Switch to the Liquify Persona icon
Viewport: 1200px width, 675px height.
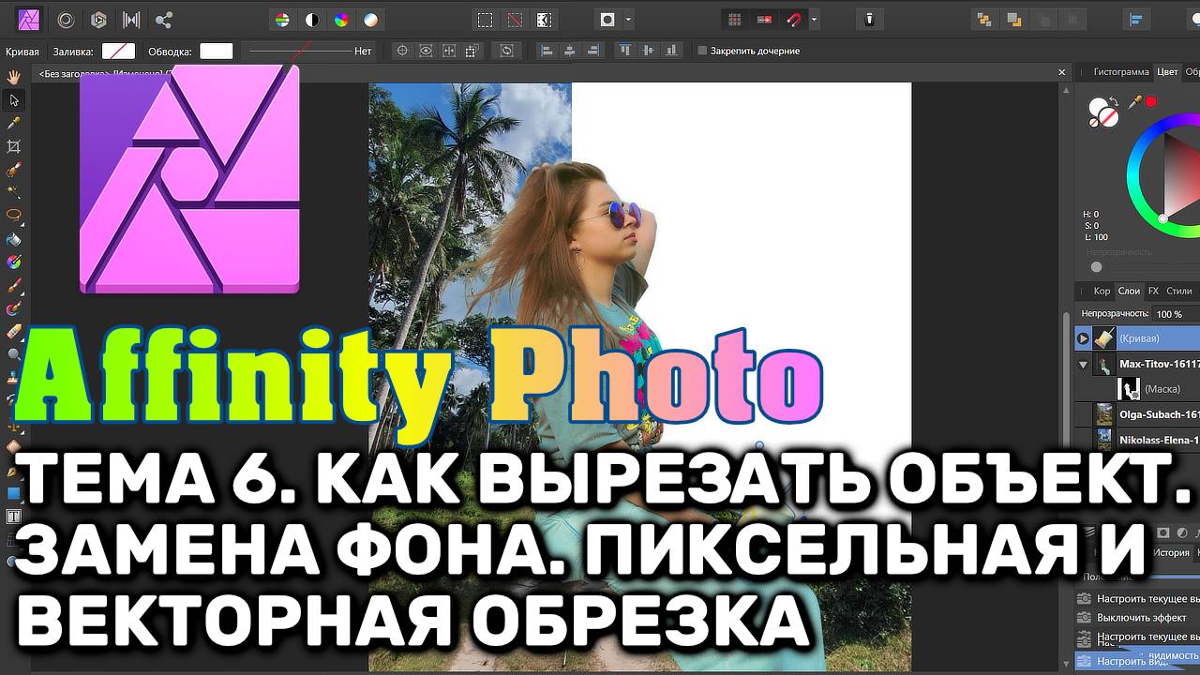pos(67,20)
